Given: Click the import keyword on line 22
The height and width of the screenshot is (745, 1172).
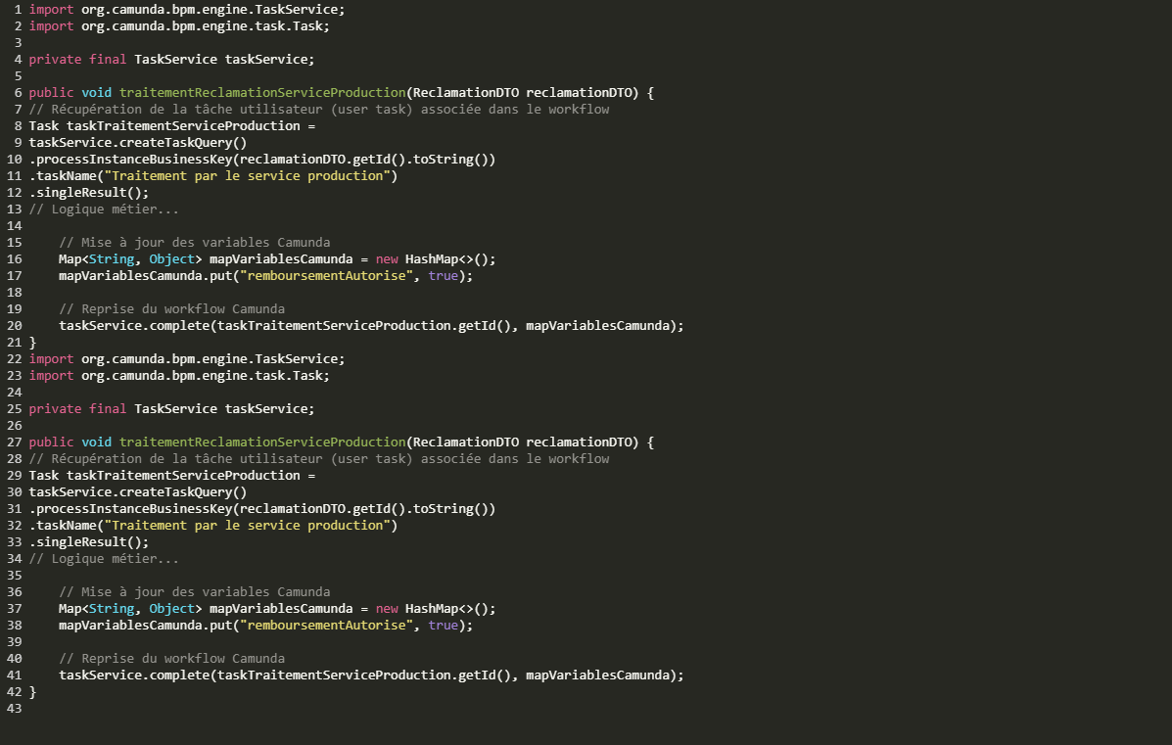Looking at the screenshot, I should click(x=51, y=358).
